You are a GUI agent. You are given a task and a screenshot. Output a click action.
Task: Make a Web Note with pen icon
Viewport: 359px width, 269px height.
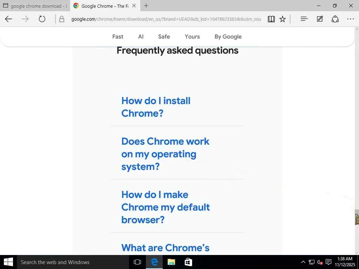click(x=320, y=19)
